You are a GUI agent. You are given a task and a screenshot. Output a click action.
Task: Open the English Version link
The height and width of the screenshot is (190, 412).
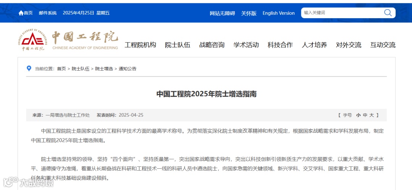(x=278, y=13)
